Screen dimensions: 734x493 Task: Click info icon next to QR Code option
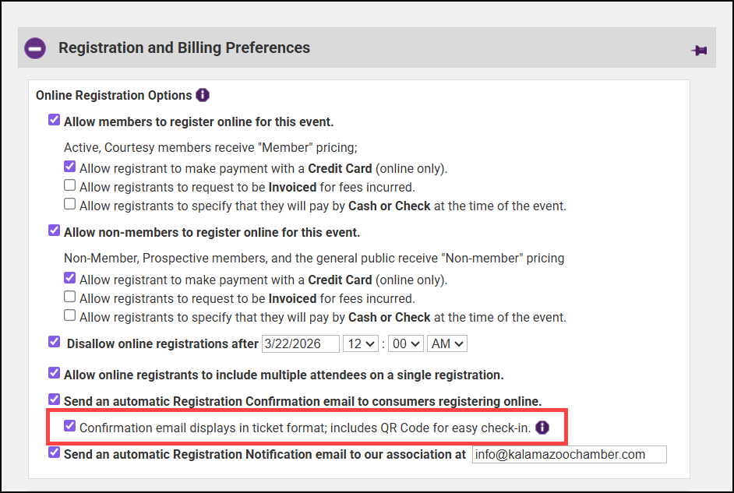543,427
